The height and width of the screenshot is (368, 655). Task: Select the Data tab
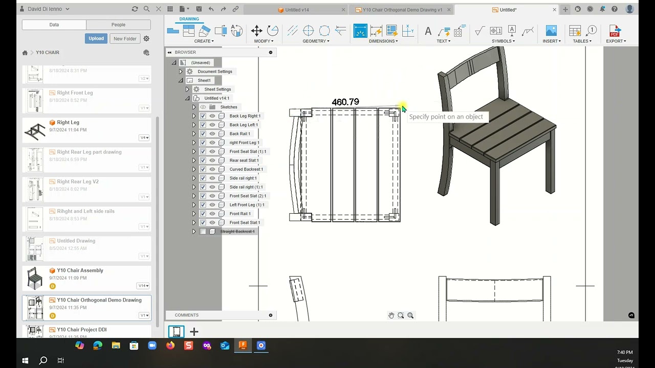(54, 25)
